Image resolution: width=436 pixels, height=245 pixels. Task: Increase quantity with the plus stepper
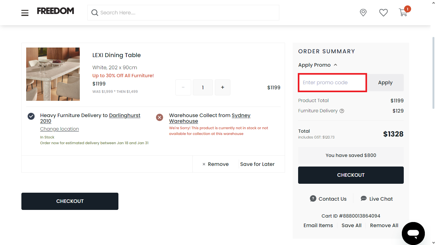(222, 87)
